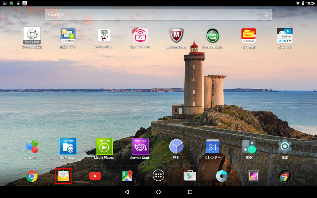Open the Wi-Fi spot app
The image size is (317, 198).
[x=104, y=36]
